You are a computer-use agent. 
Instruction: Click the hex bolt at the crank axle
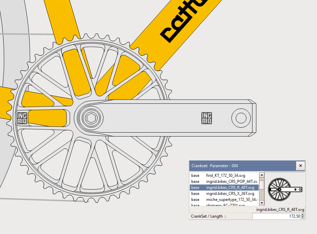point(91,118)
